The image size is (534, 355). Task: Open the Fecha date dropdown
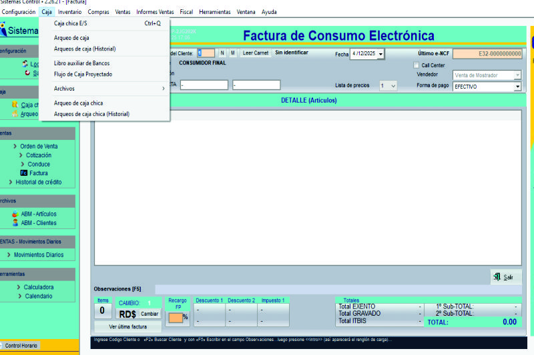tap(380, 55)
